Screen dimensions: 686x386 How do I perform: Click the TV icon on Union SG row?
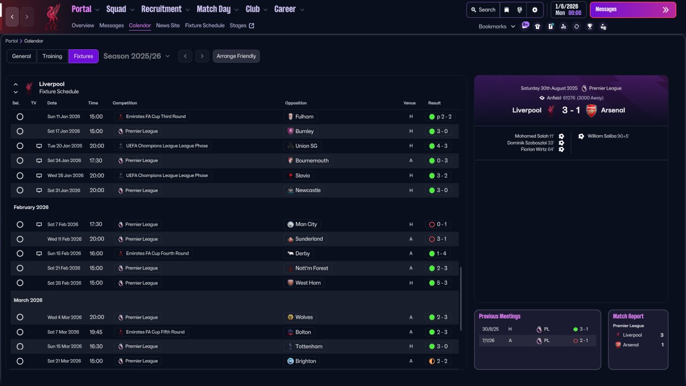pos(39,146)
